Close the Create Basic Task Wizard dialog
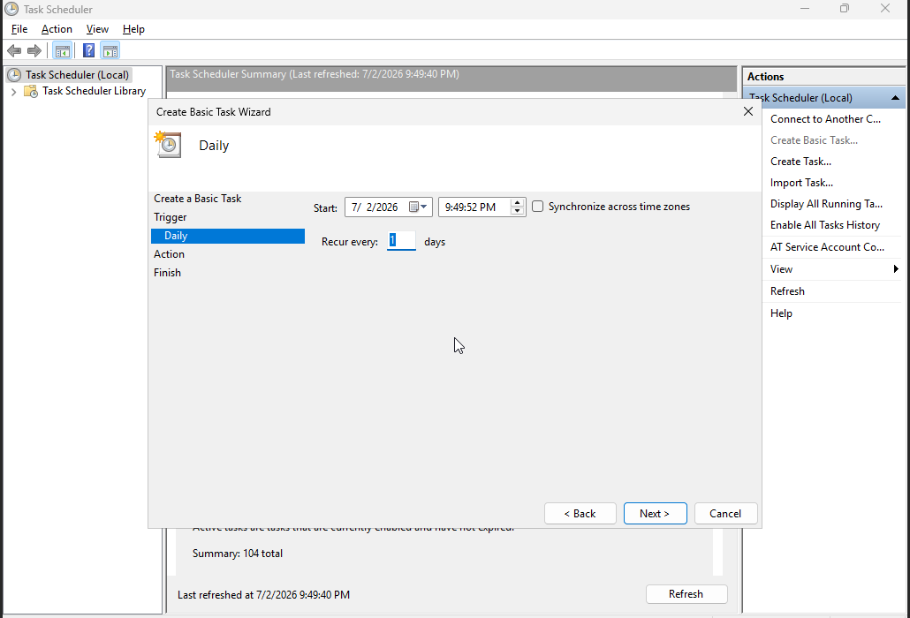 748,111
